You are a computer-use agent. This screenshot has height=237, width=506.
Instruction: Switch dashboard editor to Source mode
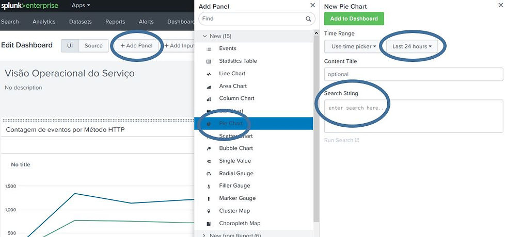93,46
